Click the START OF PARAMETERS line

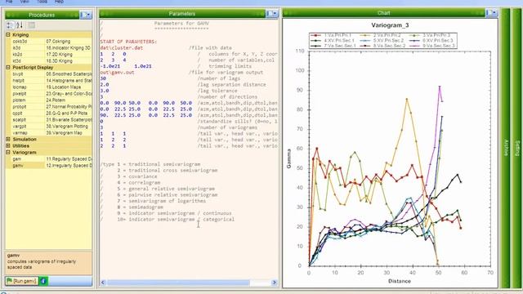click(x=128, y=42)
